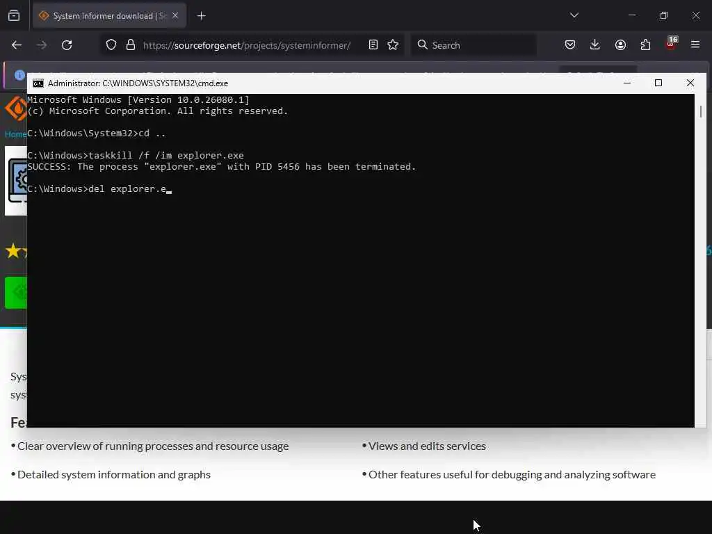Open Firefox View recent browsing icon
Screen dimensions: 712x534
coord(14,16)
